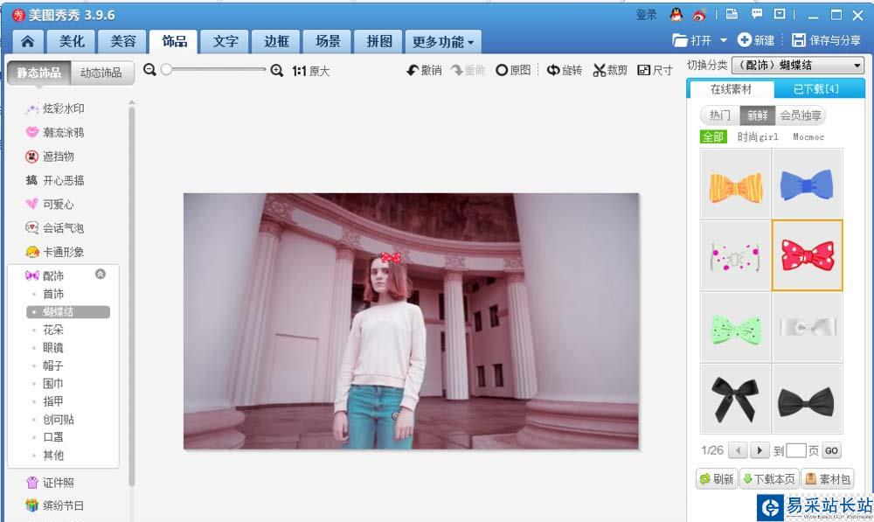Open the 边框 tab
The height and width of the screenshot is (522, 874).
[x=276, y=41]
